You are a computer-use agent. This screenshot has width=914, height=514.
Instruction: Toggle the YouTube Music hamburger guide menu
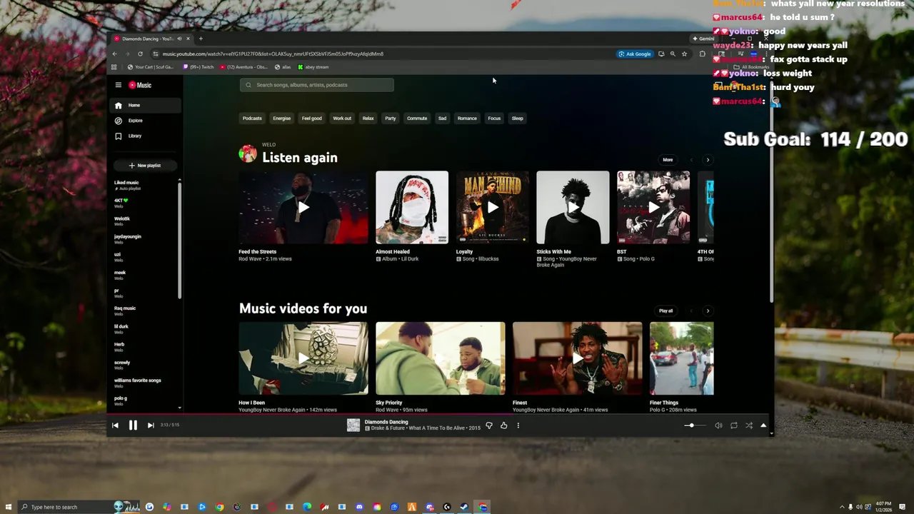pyautogui.click(x=119, y=85)
